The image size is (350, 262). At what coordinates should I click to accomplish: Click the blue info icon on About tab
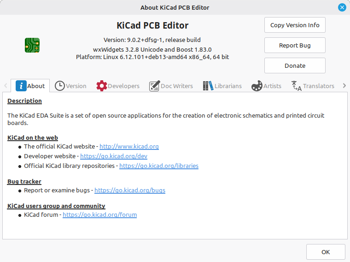[x=21, y=86]
